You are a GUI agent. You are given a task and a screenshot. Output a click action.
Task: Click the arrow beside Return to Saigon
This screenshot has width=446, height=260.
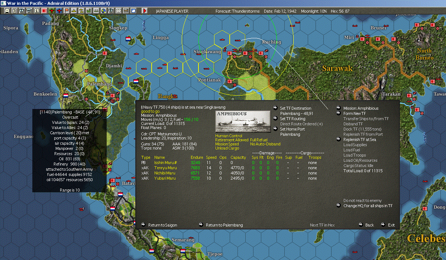pyautogui.click(x=143, y=225)
